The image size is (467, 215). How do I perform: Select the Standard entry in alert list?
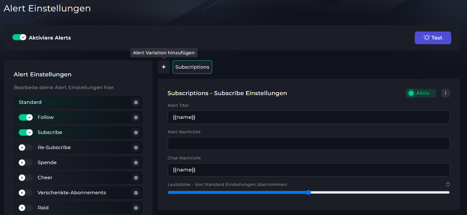point(30,102)
